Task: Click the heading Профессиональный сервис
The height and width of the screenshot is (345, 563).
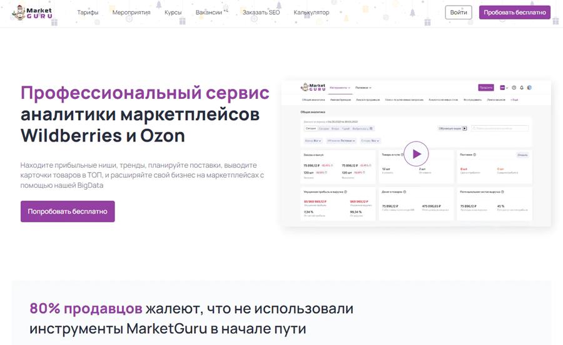Action: (145, 93)
